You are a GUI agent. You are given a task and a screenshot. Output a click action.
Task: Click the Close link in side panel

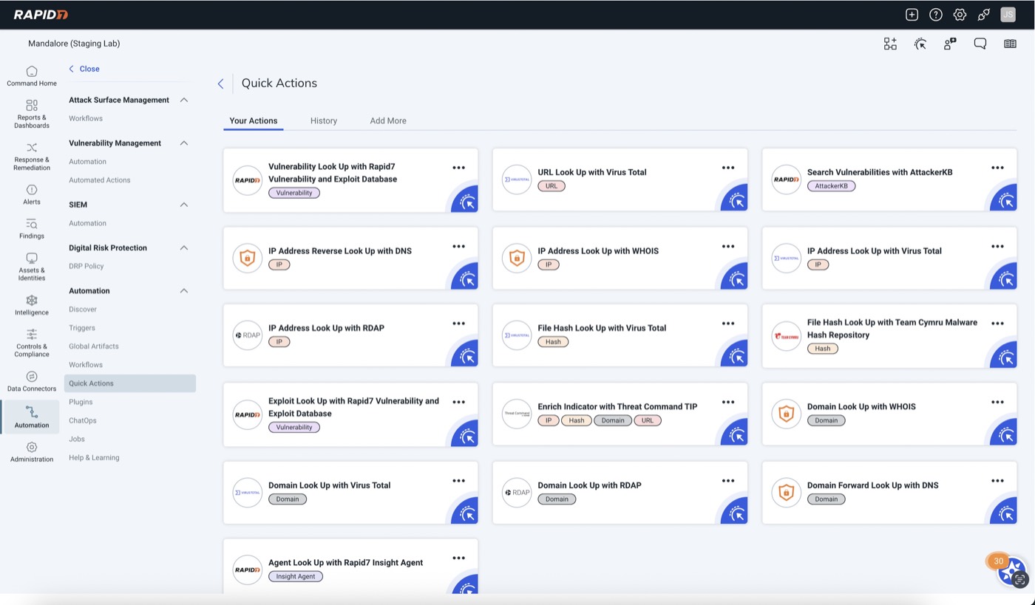[x=84, y=69]
